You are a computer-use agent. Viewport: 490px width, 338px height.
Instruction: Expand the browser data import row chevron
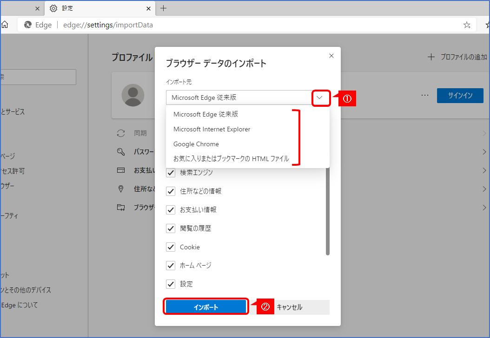pyautogui.click(x=484, y=208)
